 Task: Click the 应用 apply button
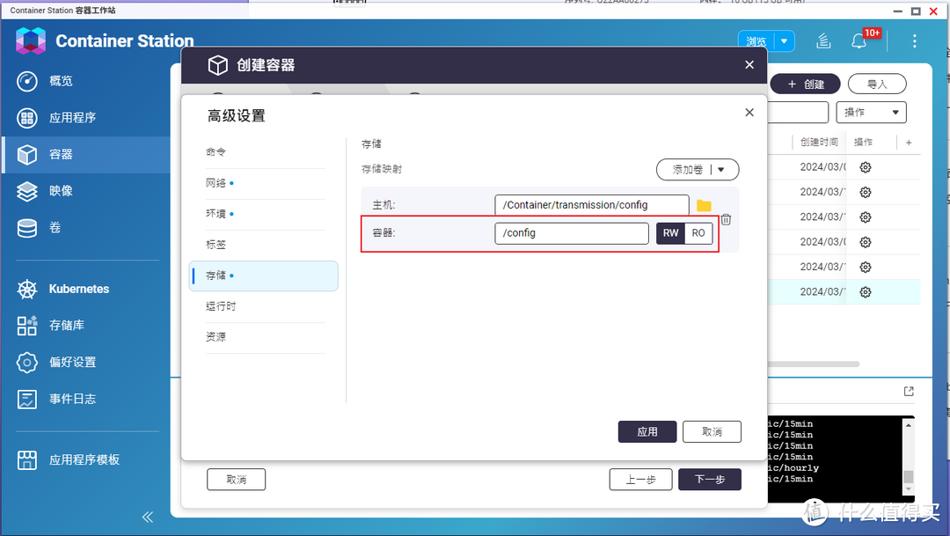647,432
